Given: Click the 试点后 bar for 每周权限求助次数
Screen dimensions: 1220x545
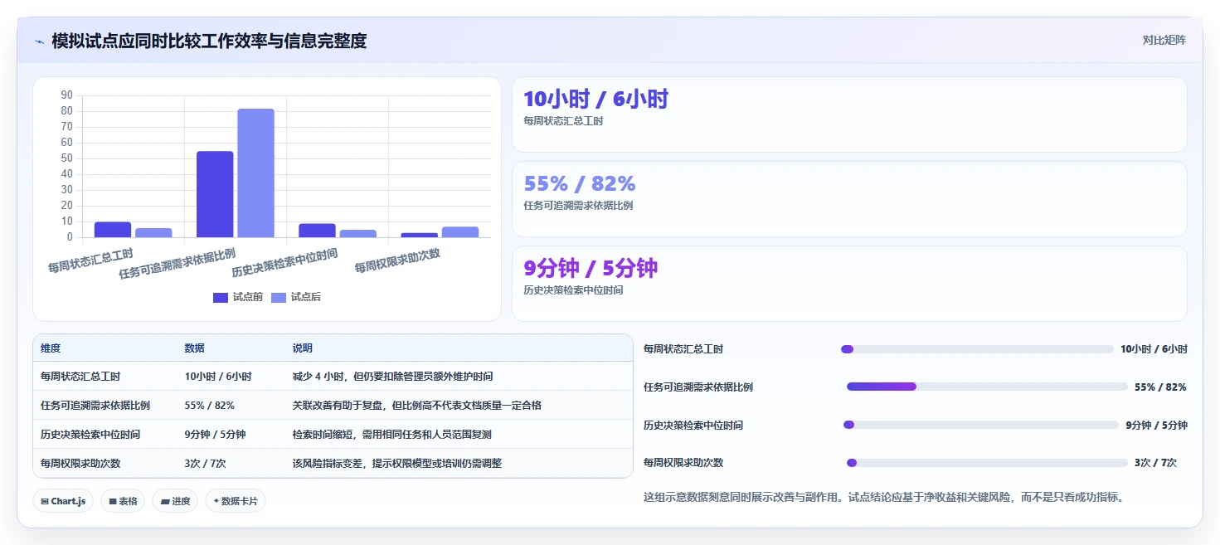Looking at the screenshot, I should point(460,232).
